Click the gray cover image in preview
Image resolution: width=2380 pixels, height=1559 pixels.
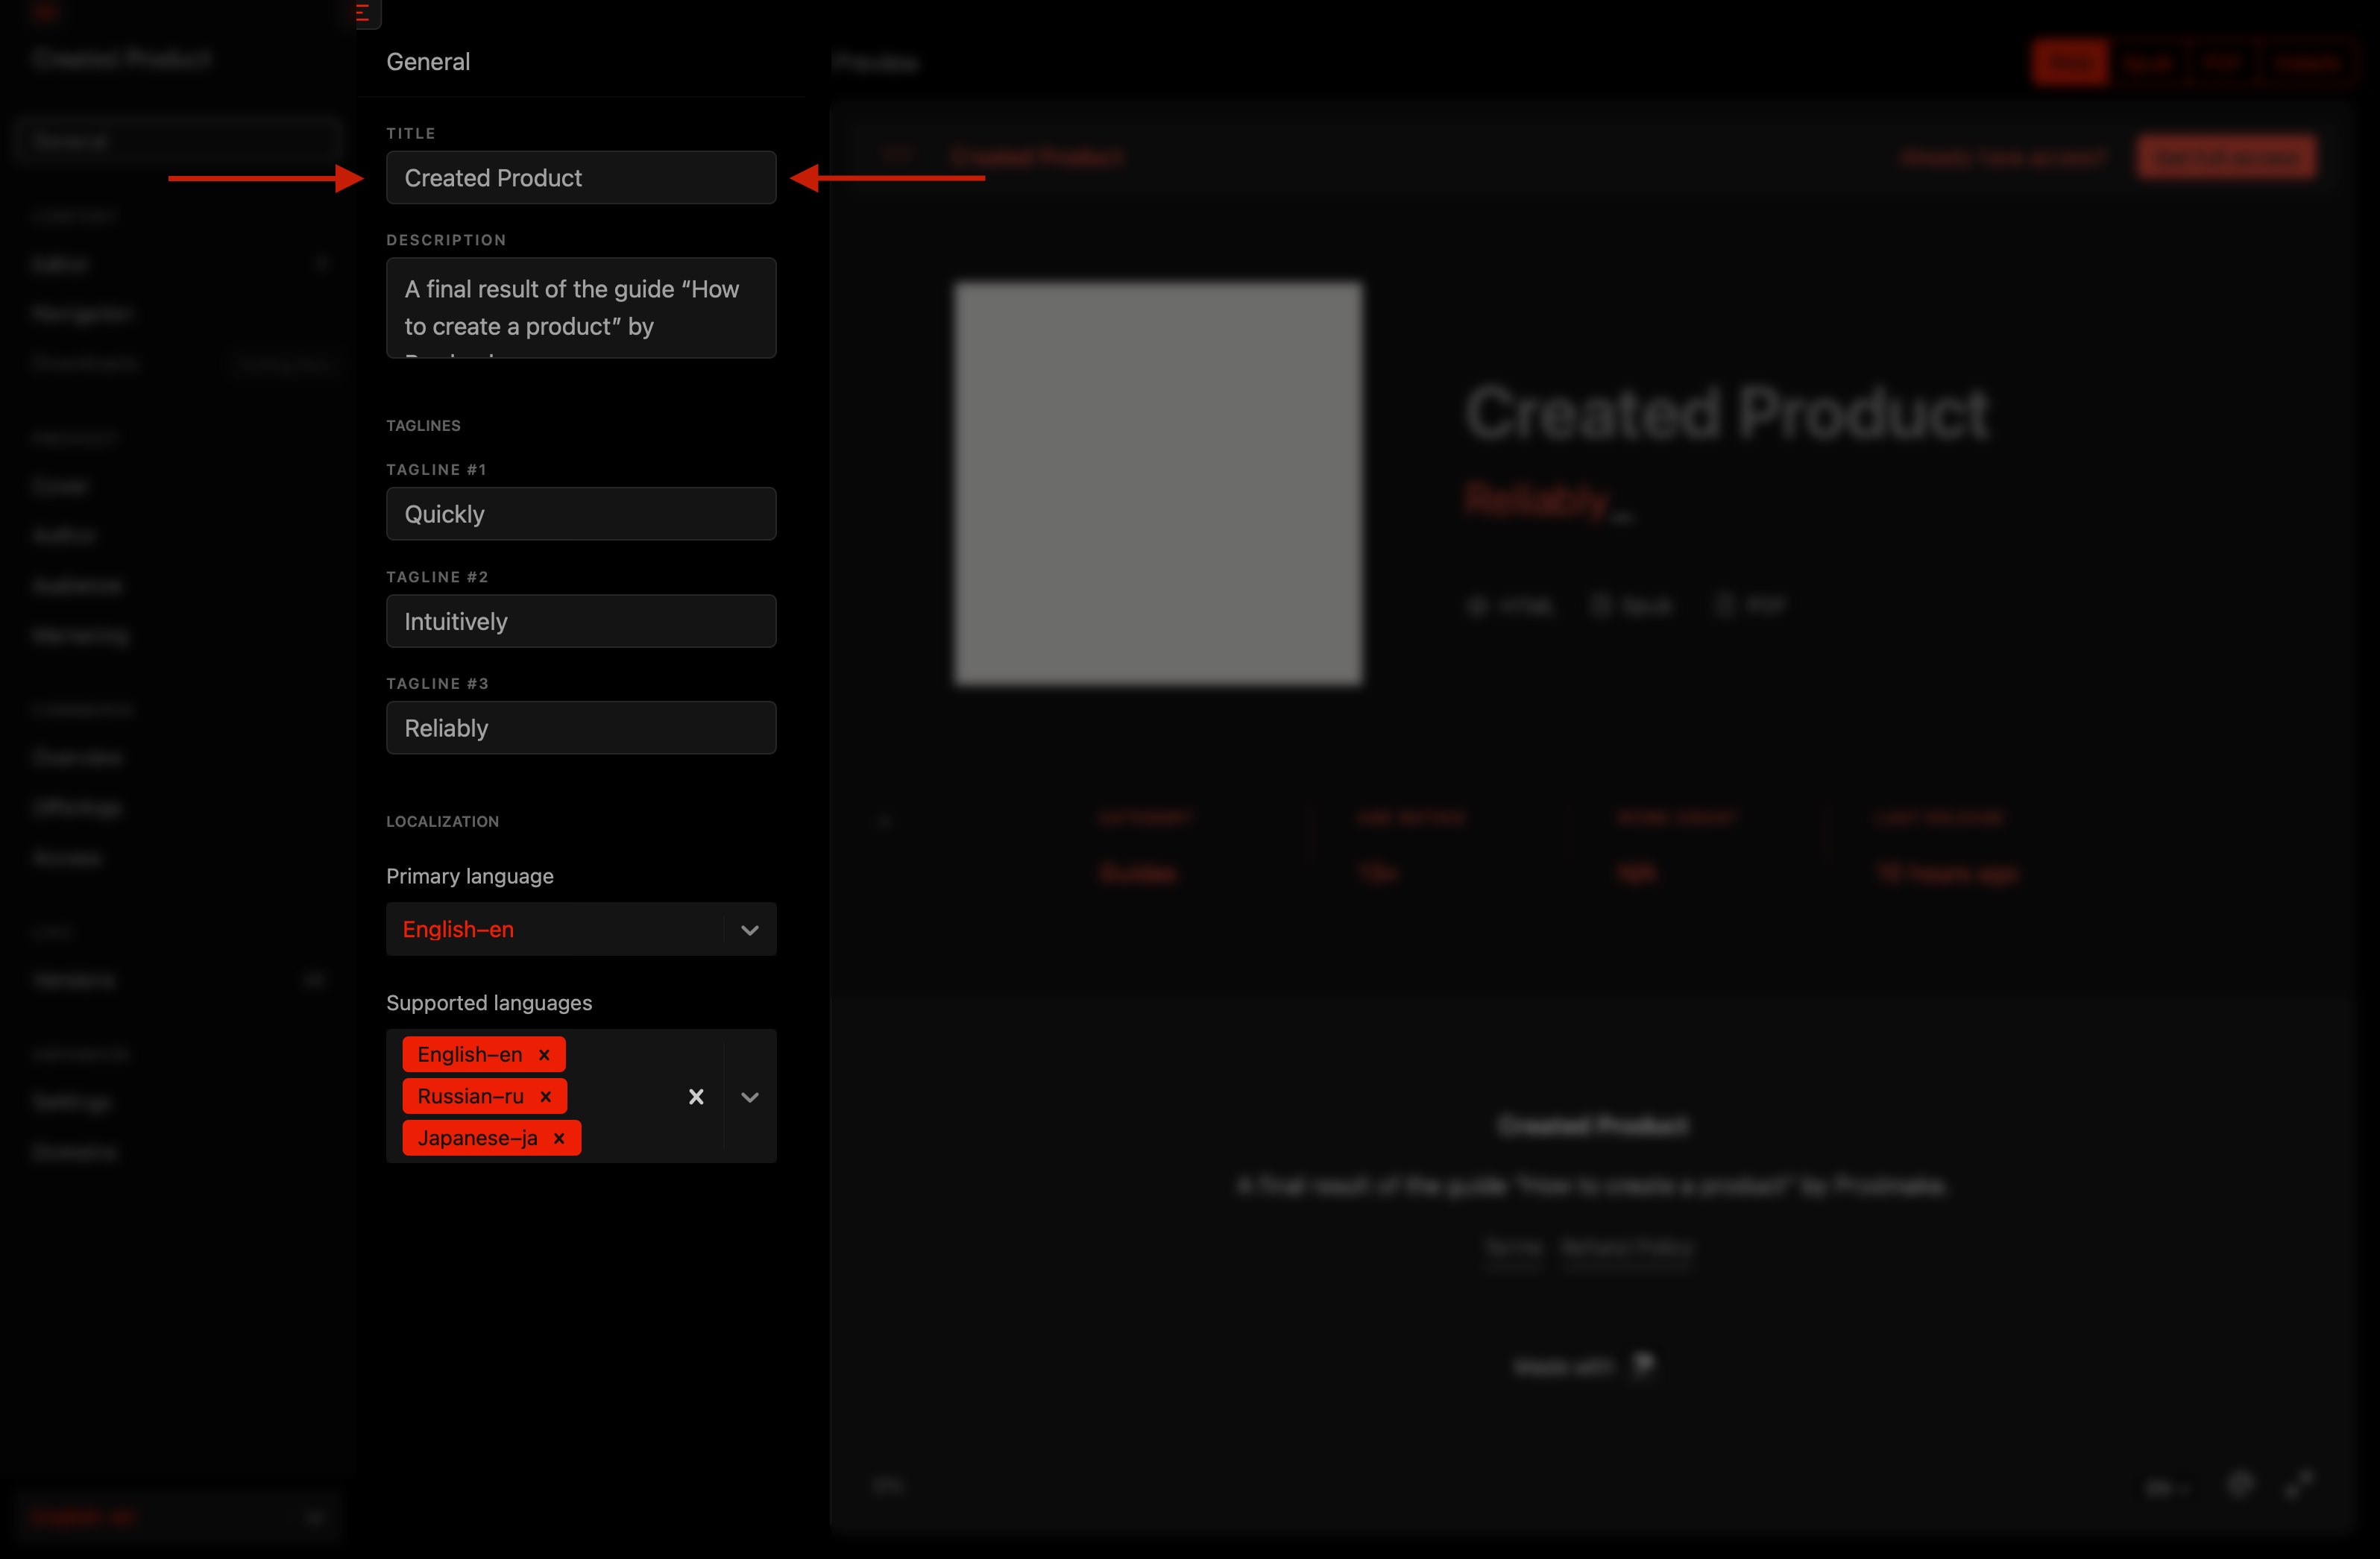point(1157,483)
